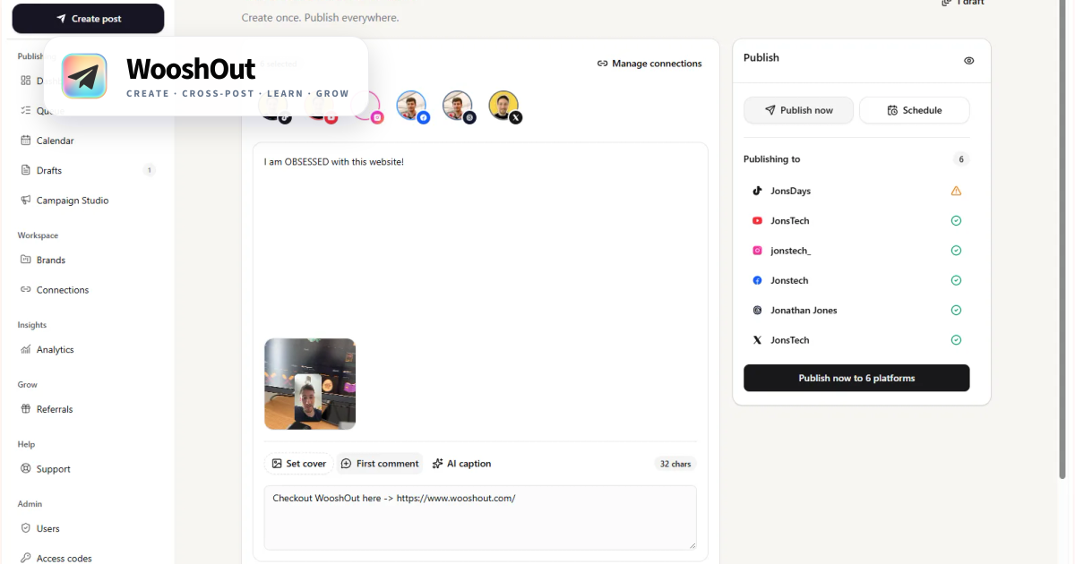Click the YouTube icon beside JonsTech
The height and width of the screenshot is (564, 1075).
click(757, 220)
